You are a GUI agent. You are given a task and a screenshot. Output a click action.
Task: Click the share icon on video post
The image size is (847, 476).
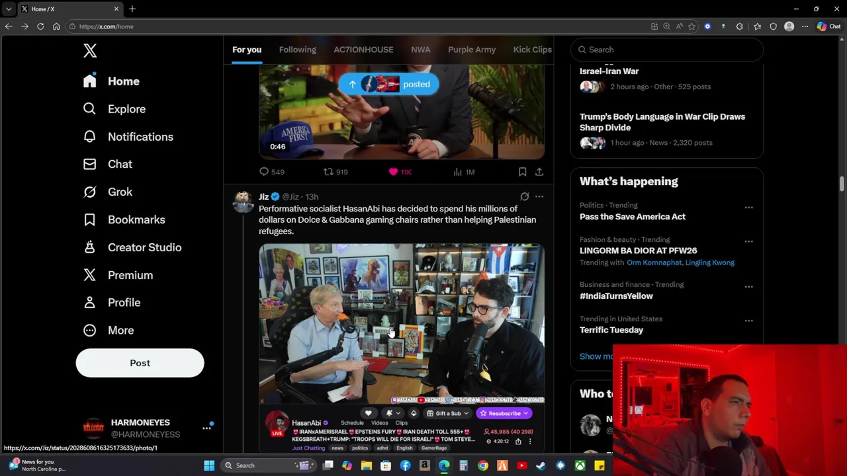pyautogui.click(x=539, y=172)
